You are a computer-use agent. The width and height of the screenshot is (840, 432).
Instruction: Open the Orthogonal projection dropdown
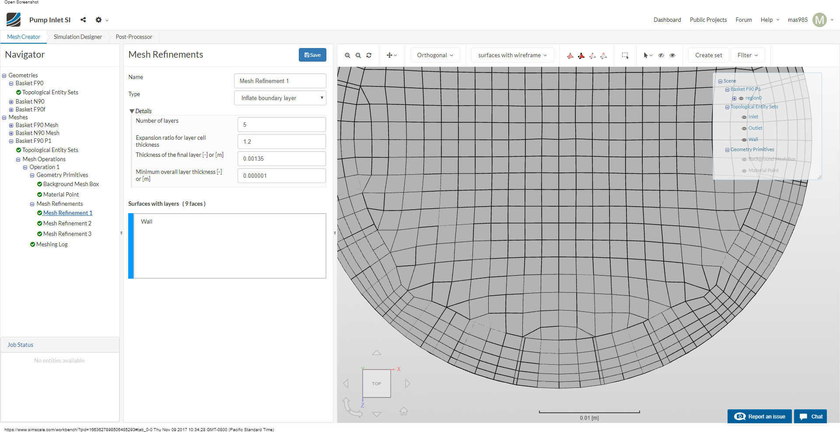pyautogui.click(x=435, y=55)
